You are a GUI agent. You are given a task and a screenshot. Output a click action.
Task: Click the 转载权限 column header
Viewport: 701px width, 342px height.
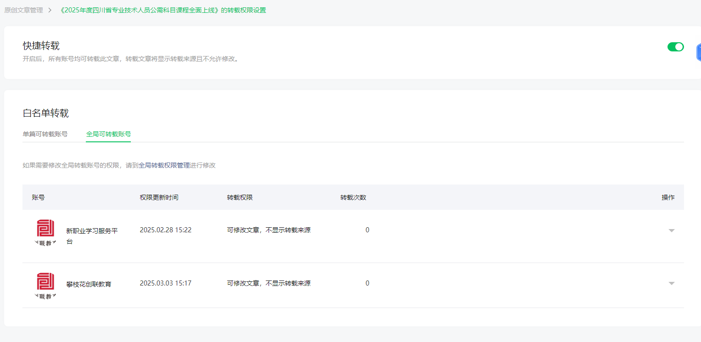point(240,197)
